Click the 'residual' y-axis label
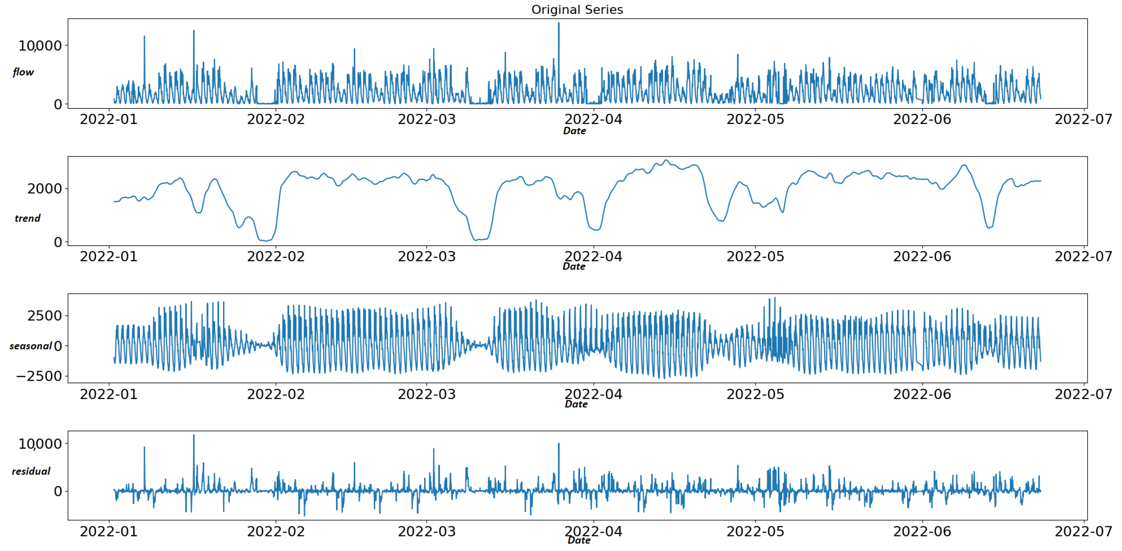Image resolution: width=1122 pixels, height=551 pixels. (x=31, y=471)
